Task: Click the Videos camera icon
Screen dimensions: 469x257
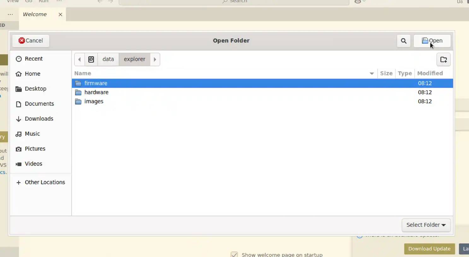Action: 19,164
